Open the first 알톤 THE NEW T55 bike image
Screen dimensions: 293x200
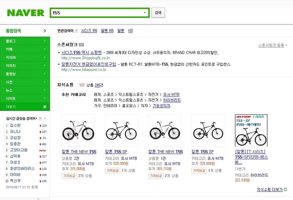pyautogui.click(x=78, y=131)
